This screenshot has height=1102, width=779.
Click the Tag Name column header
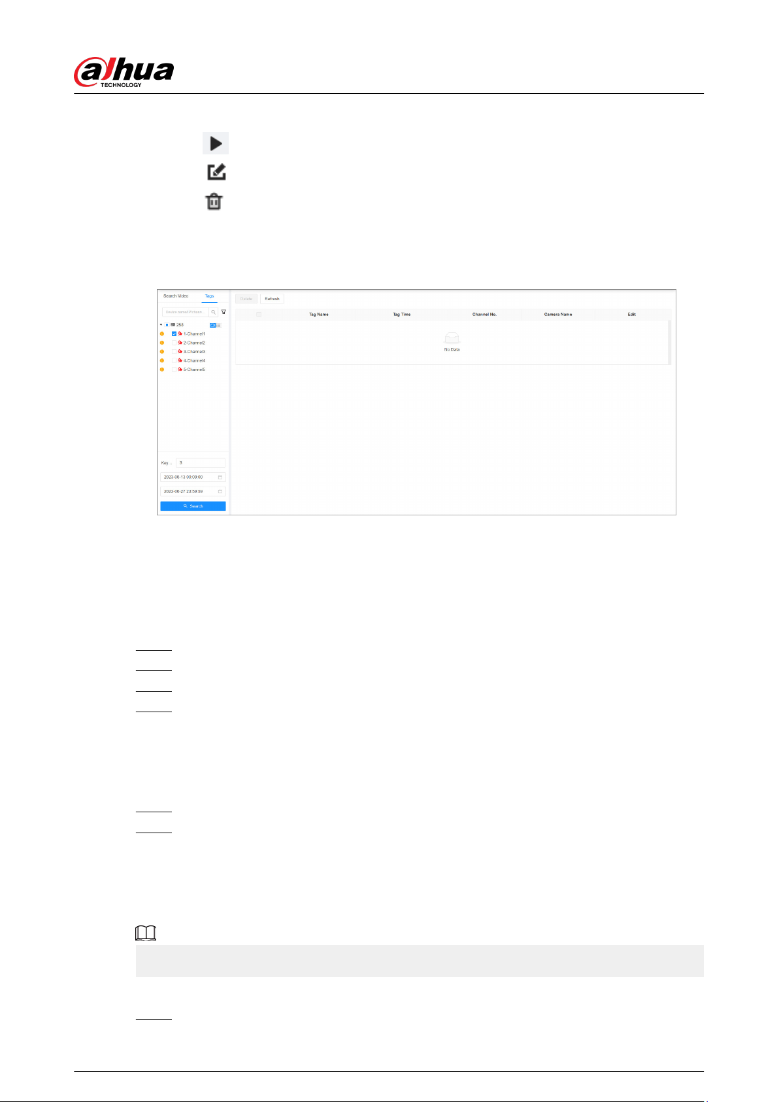click(x=319, y=315)
